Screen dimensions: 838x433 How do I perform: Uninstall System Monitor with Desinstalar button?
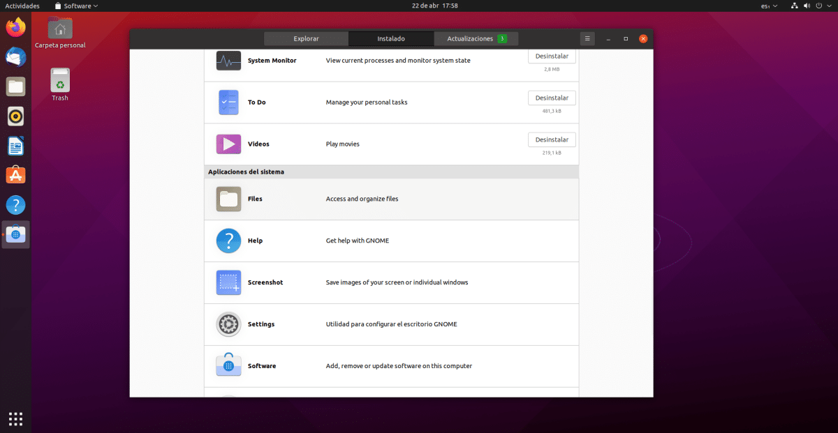552,56
